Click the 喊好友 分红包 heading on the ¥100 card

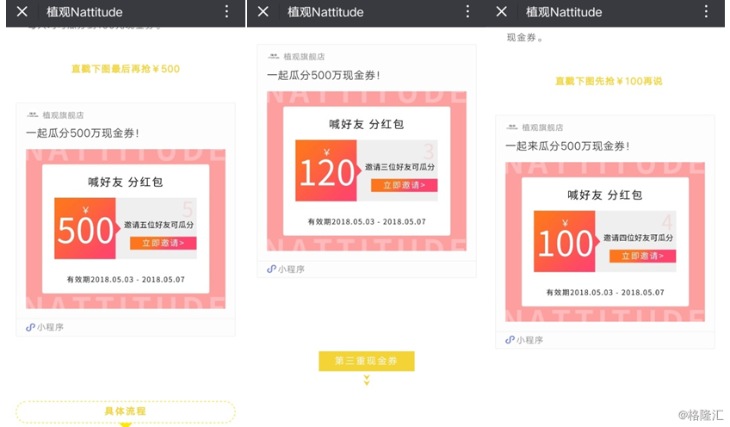tap(605, 195)
